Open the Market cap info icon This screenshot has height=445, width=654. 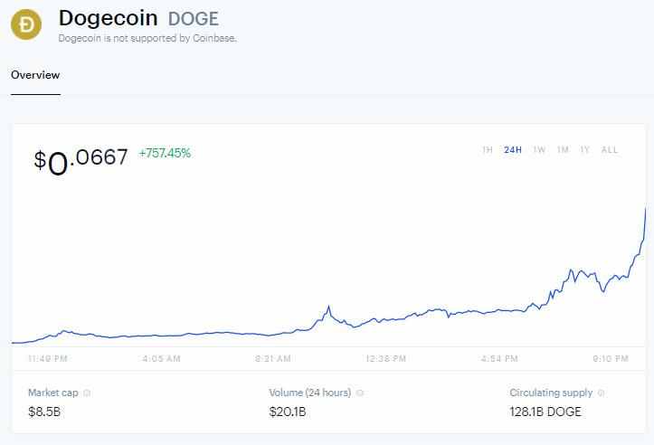coord(87,393)
